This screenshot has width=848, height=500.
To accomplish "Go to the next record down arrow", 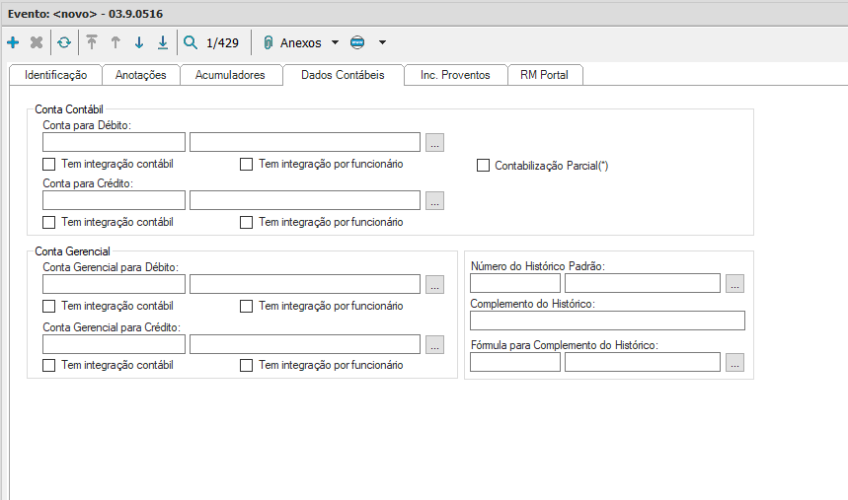I will [139, 42].
